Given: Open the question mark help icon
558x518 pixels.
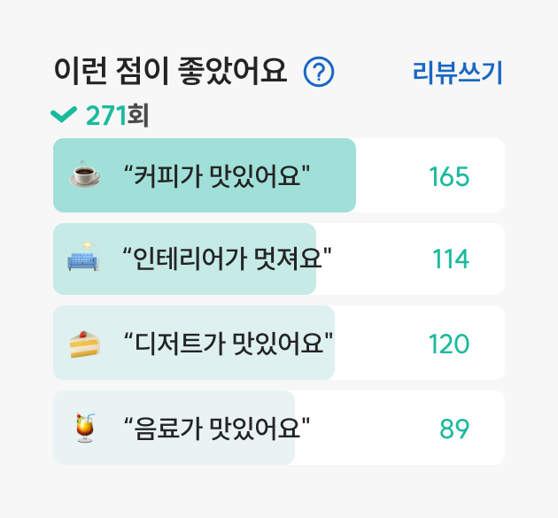Looking at the screenshot, I should [319, 72].
